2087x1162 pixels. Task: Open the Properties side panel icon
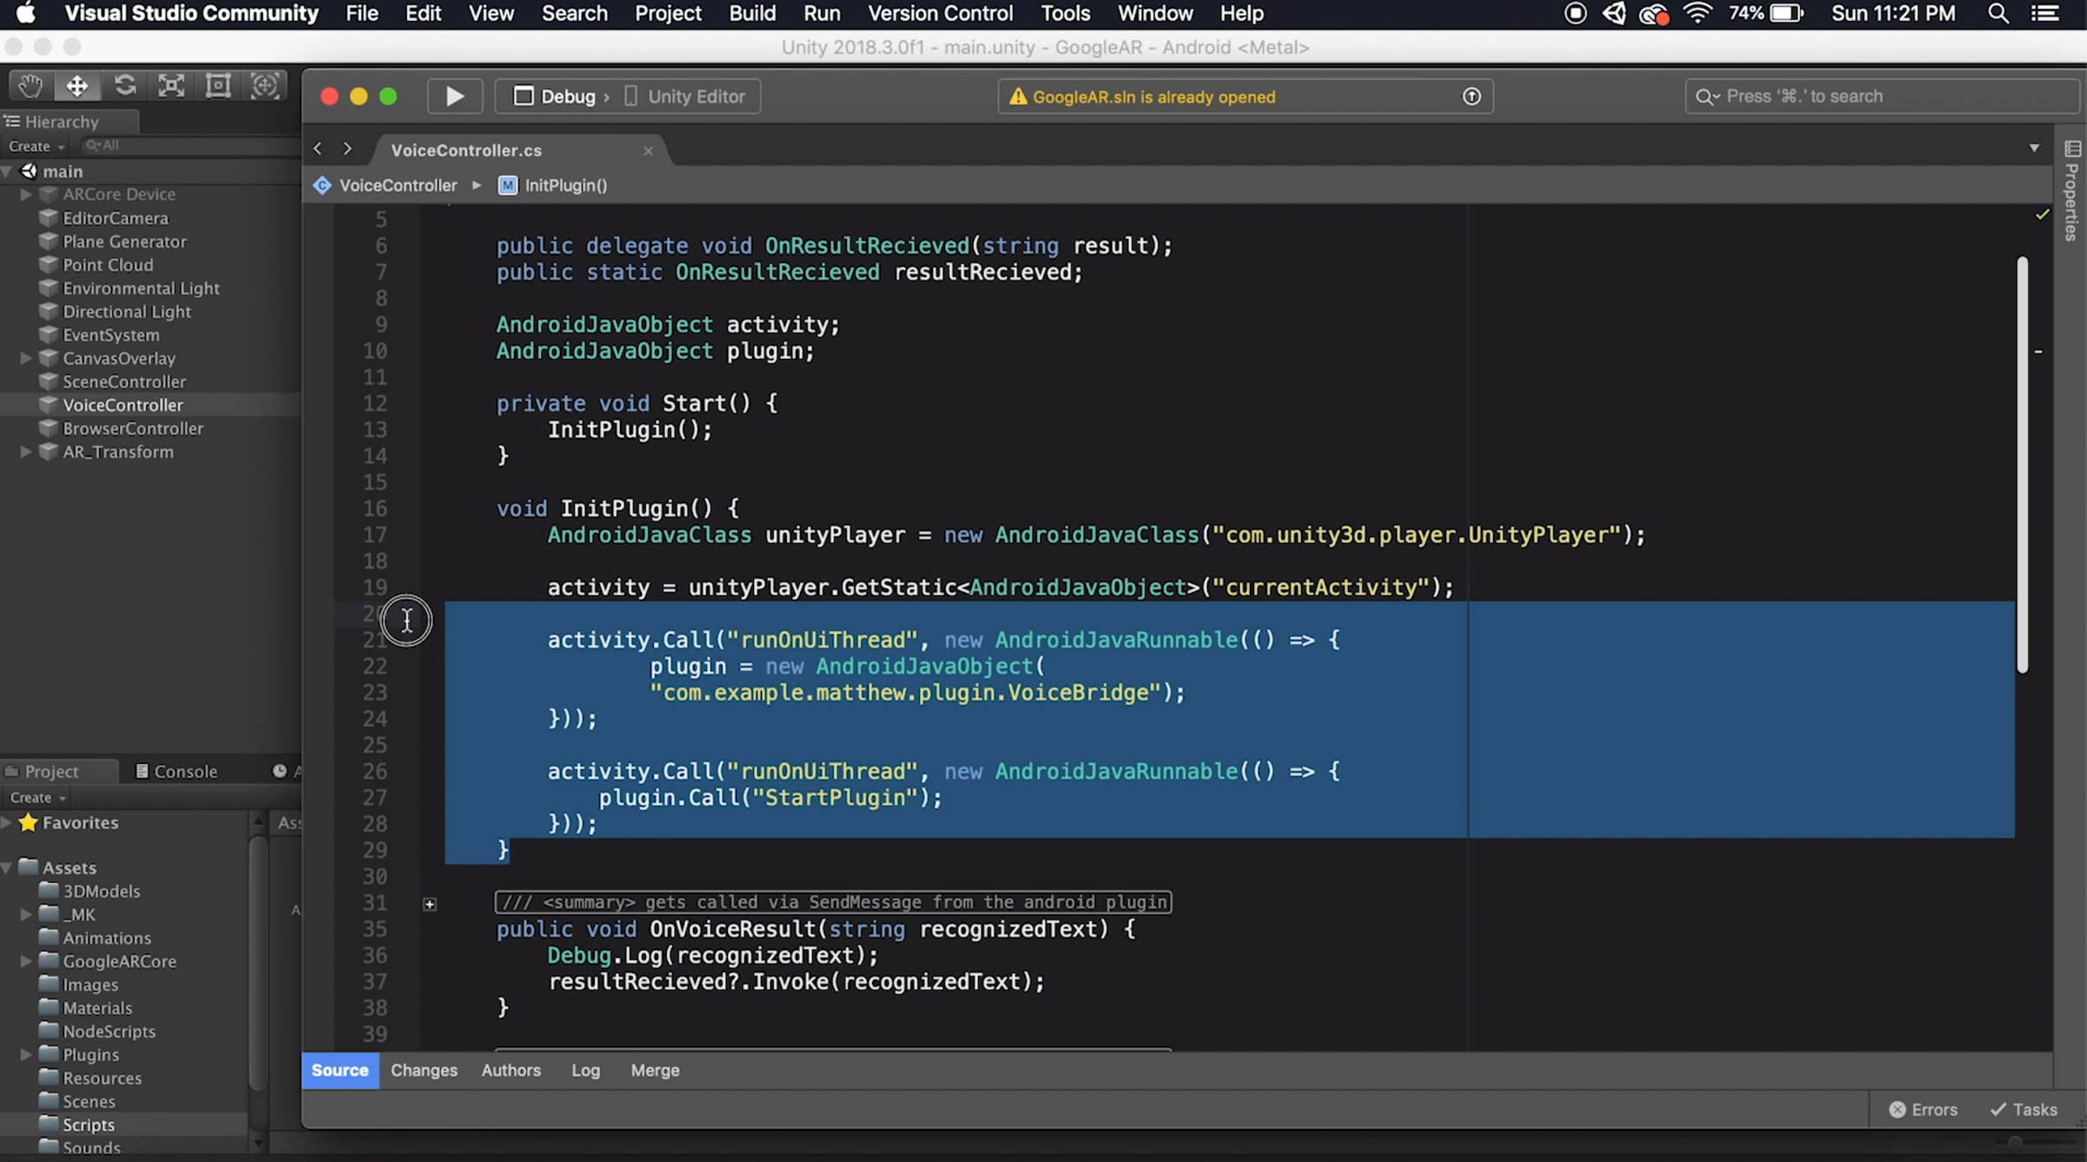tap(2072, 149)
